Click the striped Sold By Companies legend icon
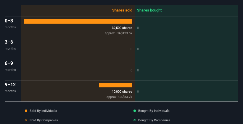 (x=26, y=120)
